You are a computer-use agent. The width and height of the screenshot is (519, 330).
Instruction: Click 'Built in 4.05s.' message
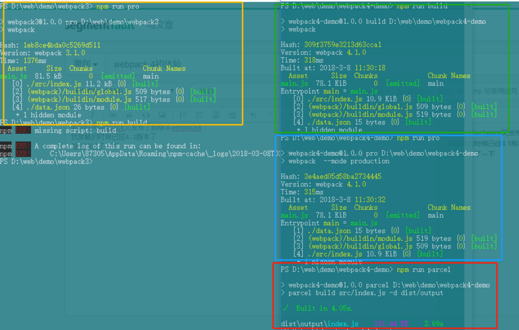point(324,308)
